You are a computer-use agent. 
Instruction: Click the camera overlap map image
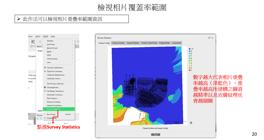click(x=147, y=86)
